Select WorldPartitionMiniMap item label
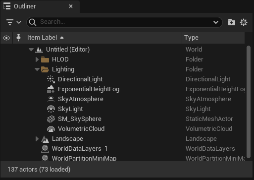This screenshot has height=180, width=254. 84,158
